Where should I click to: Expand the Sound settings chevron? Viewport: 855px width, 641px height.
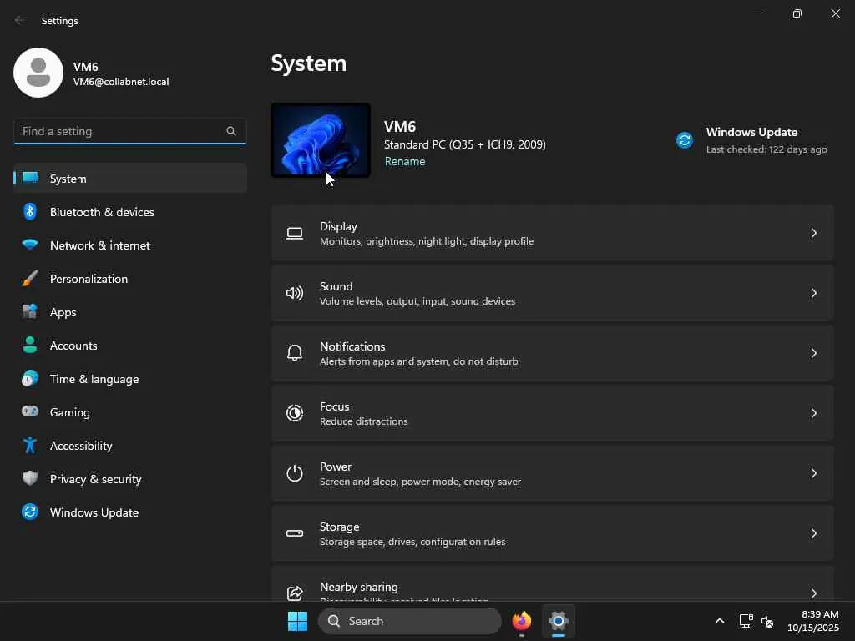814,293
